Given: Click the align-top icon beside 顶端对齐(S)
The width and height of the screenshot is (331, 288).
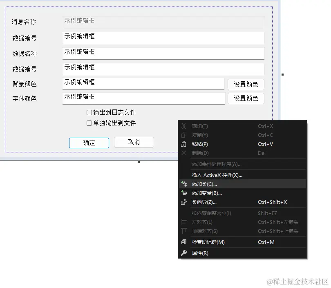Looking at the screenshot, I should (184, 231).
